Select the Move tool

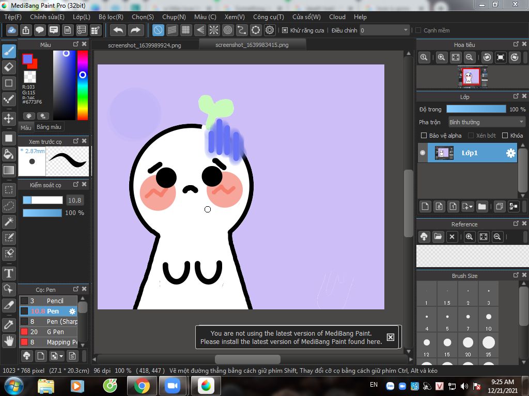9,119
